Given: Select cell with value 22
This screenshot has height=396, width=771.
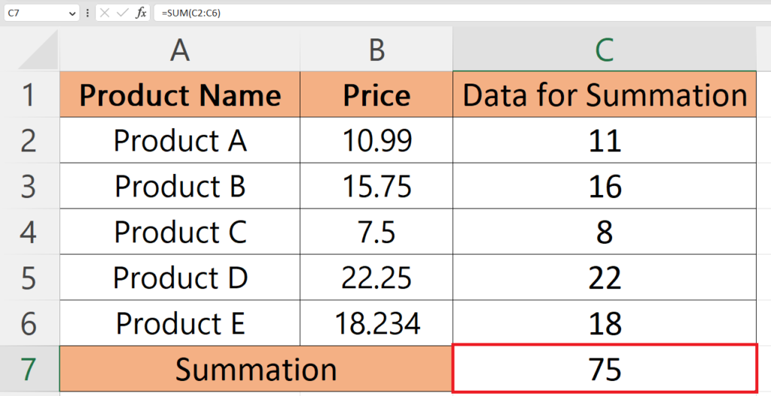Looking at the screenshot, I should click(605, 278).
